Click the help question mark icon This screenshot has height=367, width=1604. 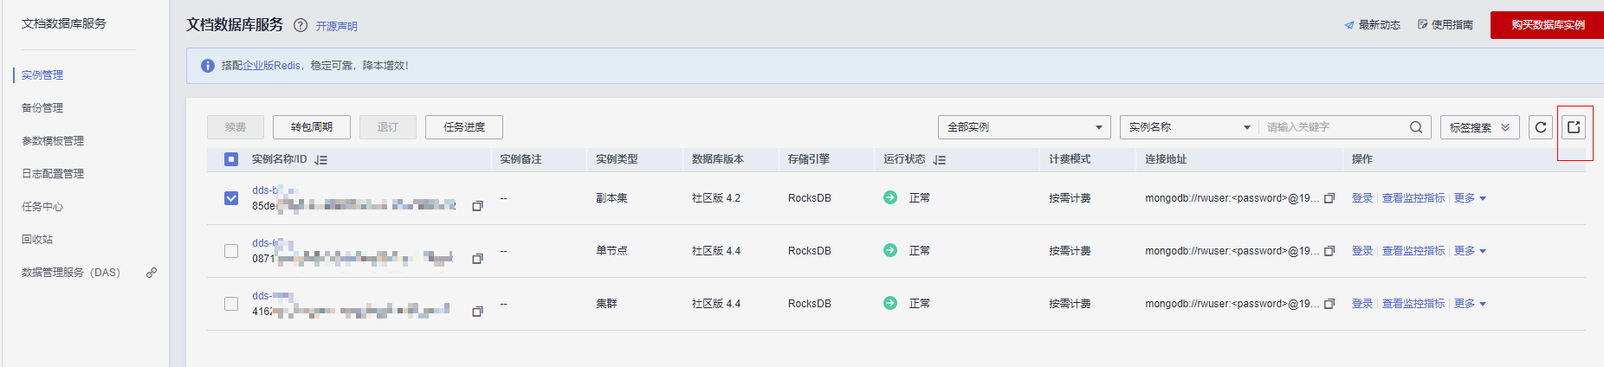click(301, 25)
